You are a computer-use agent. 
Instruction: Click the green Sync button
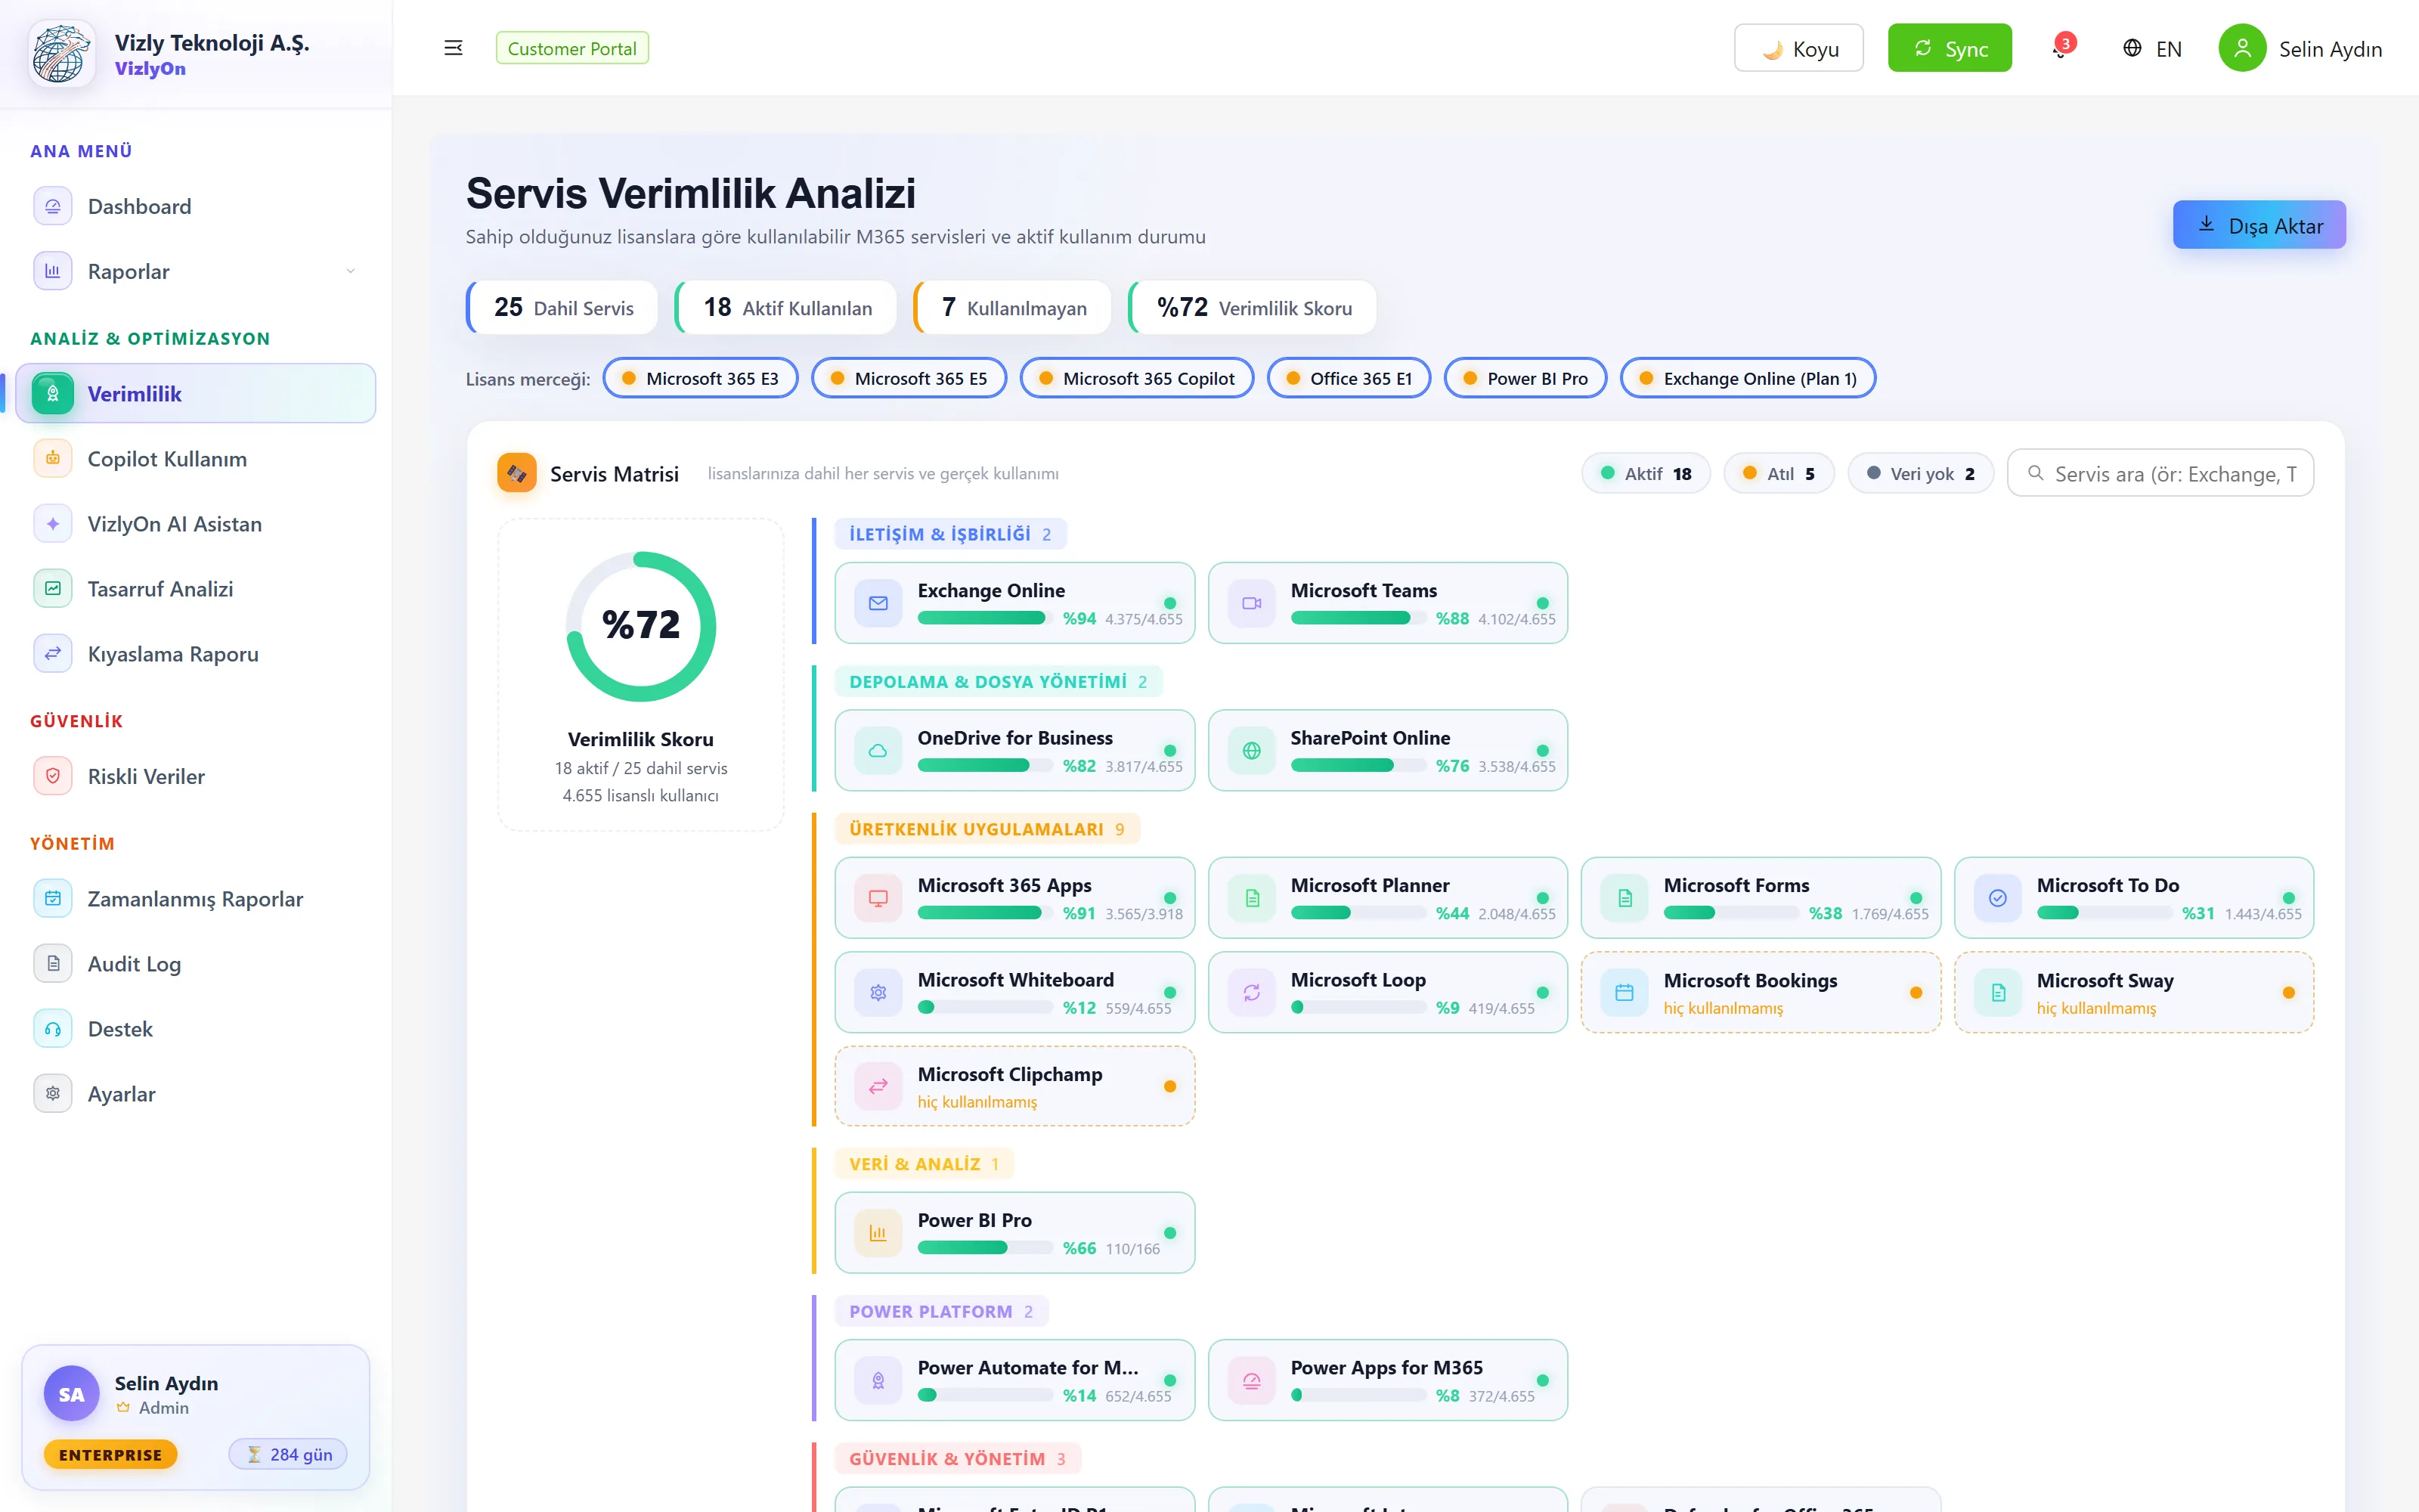click(x=1950, y=48)
